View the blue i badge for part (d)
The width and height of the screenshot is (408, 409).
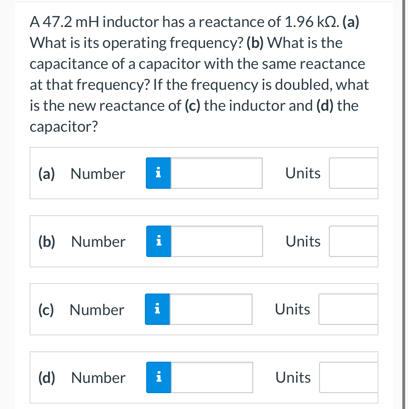(x=158, y=377)
